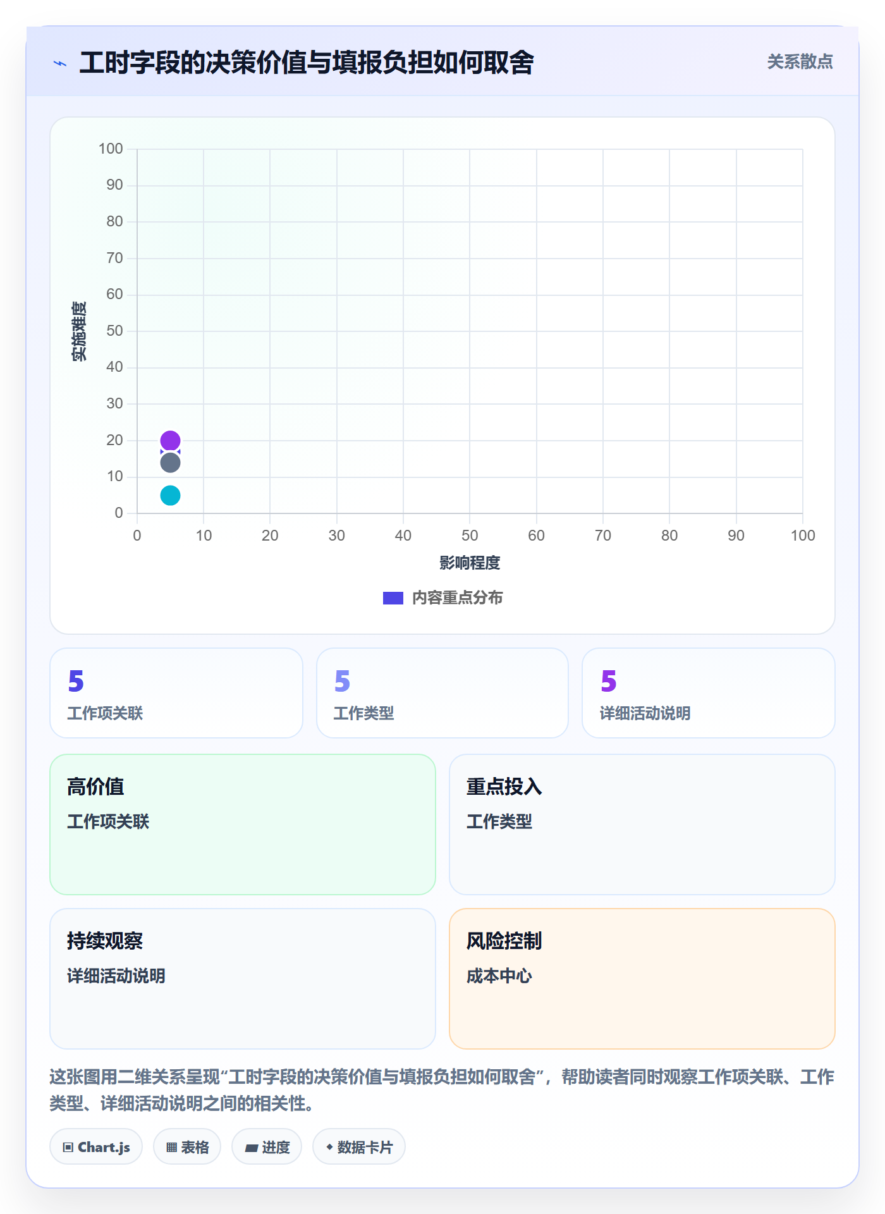
Task: Click the 100 tick label on the y-axis
Action: (111, 149)
